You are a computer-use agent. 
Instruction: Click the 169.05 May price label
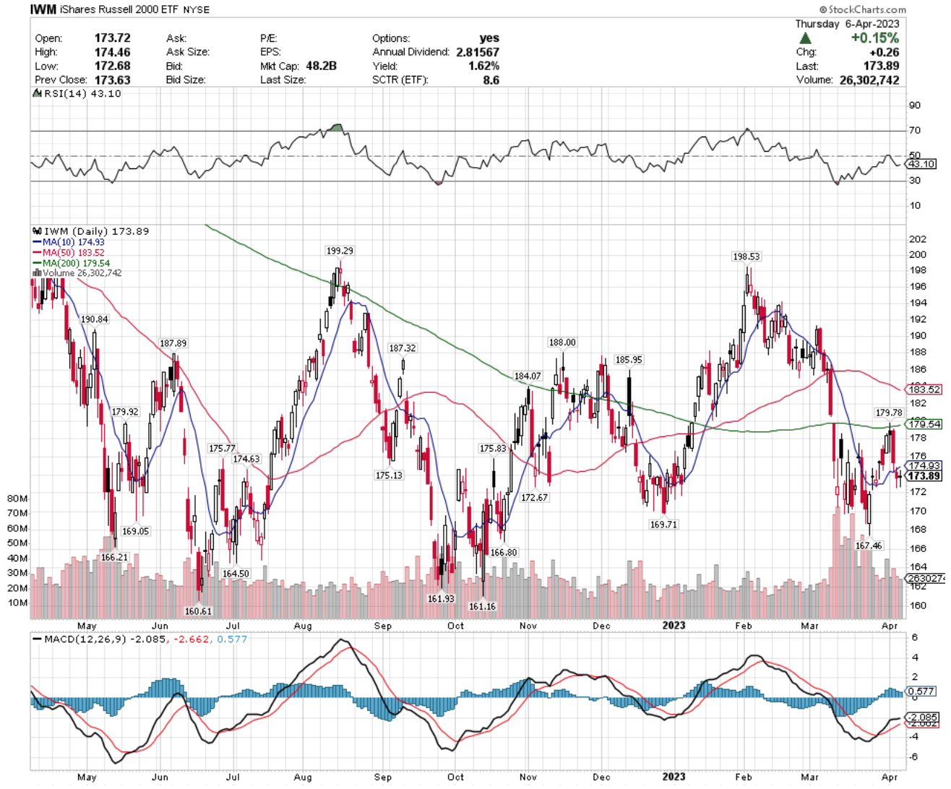136,531
